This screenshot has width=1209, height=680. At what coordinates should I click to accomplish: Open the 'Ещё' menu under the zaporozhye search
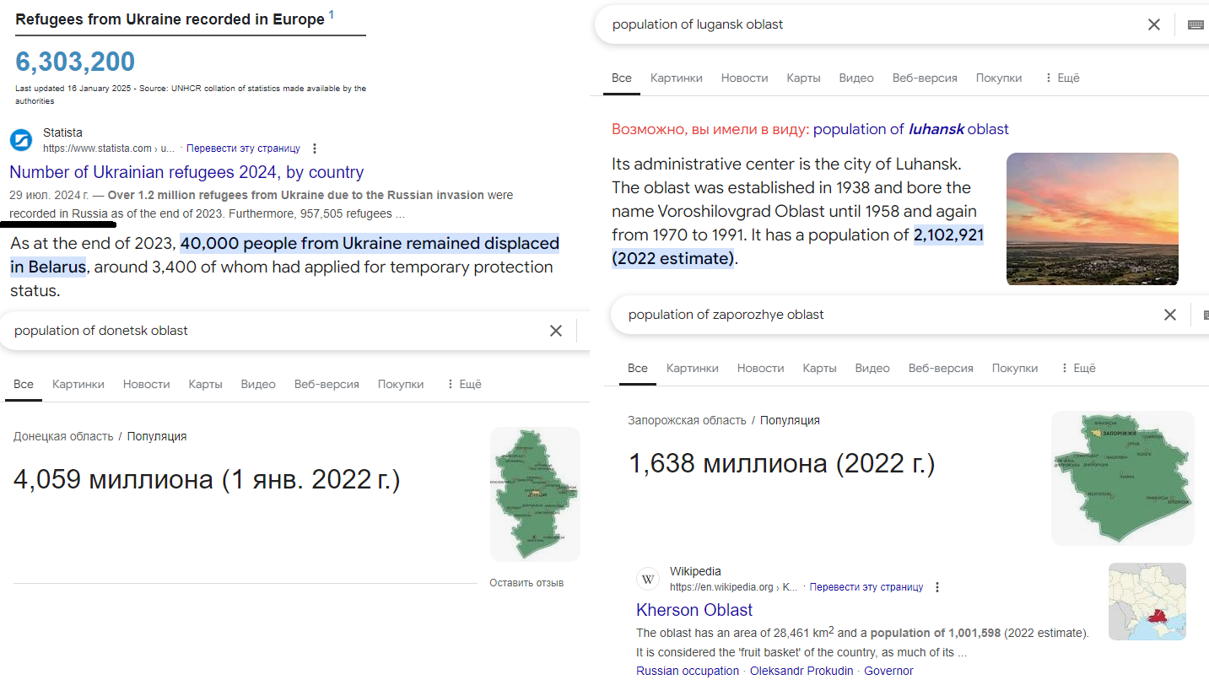pos(1078,368)
